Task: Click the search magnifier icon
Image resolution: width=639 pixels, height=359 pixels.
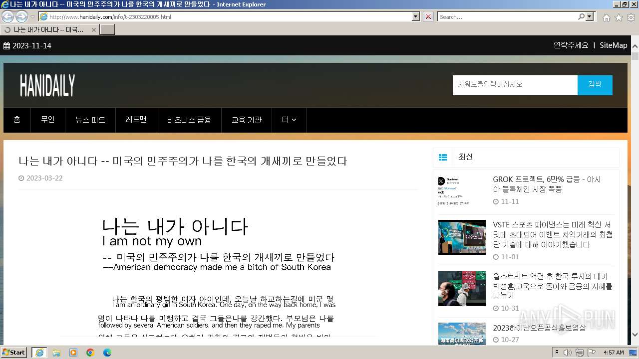Action: tap(581, 16)
